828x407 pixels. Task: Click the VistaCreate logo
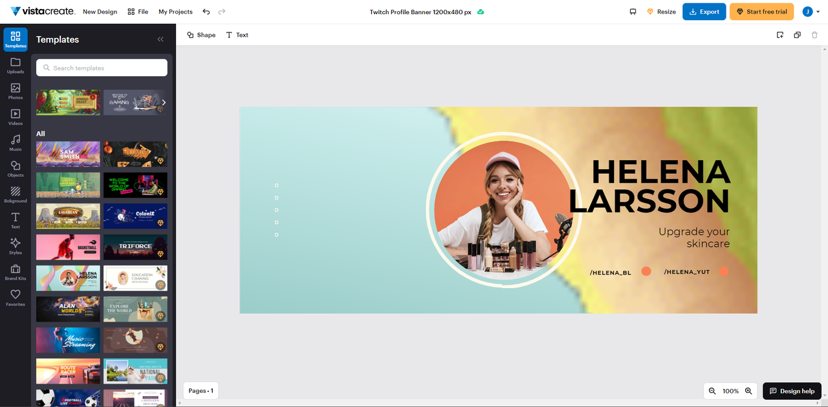tap(43, 12)
